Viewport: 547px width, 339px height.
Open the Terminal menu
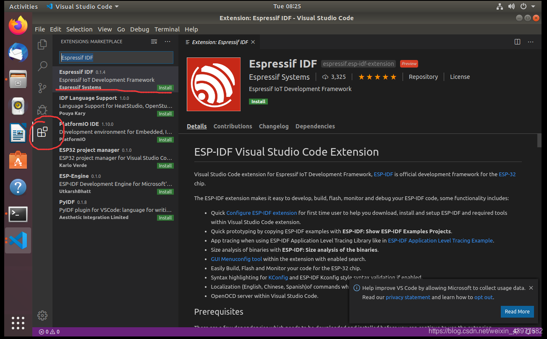167,29
